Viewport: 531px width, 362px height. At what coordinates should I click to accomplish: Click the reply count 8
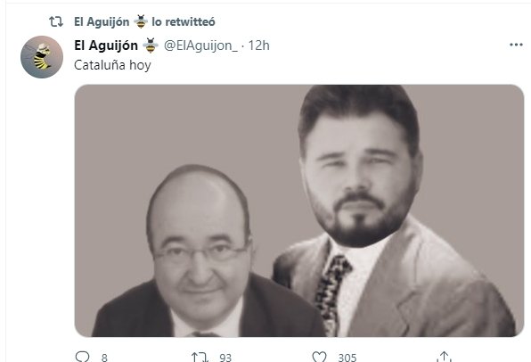tap(104, 358)
